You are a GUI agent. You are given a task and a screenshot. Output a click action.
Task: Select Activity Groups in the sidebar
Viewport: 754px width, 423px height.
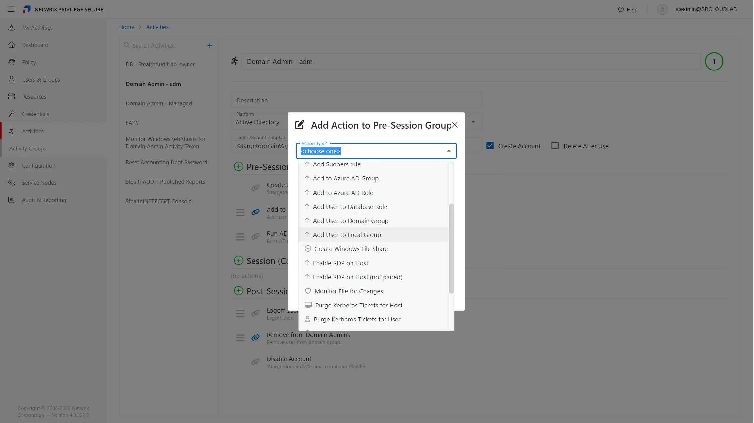28,149
